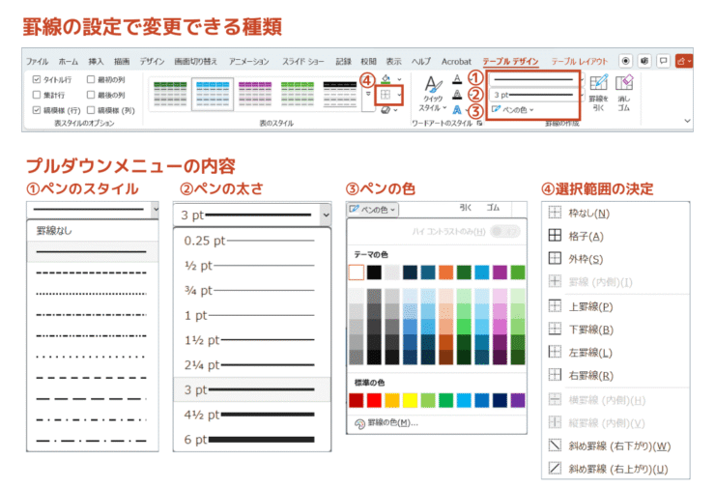
Task: Choose the black-header table style thumbnail
Action: (x=340, y=94)
